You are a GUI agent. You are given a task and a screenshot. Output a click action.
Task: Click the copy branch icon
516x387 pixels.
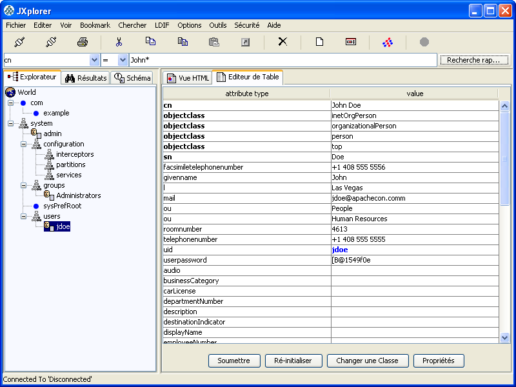tap(150, 41)
